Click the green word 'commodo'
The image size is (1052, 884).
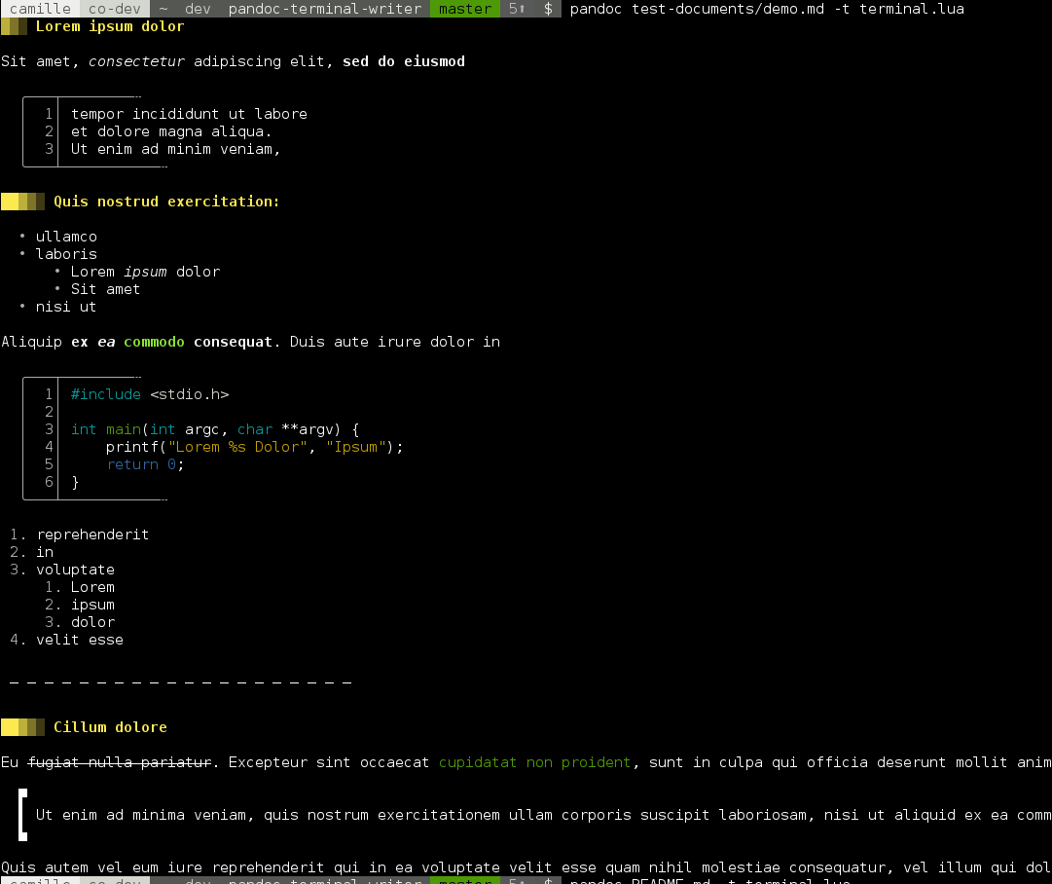point(154,342)
